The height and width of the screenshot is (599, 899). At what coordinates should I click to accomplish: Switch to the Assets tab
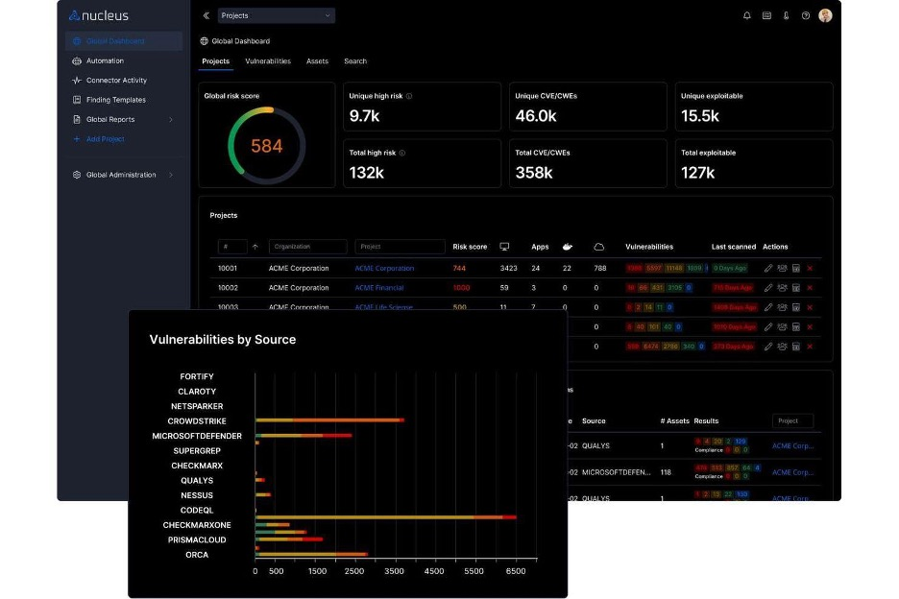(317, 60)
